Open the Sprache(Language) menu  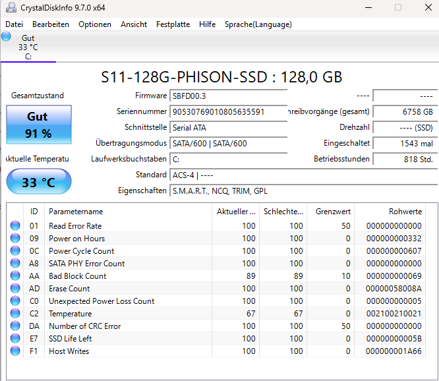click(x=258, y=24)
